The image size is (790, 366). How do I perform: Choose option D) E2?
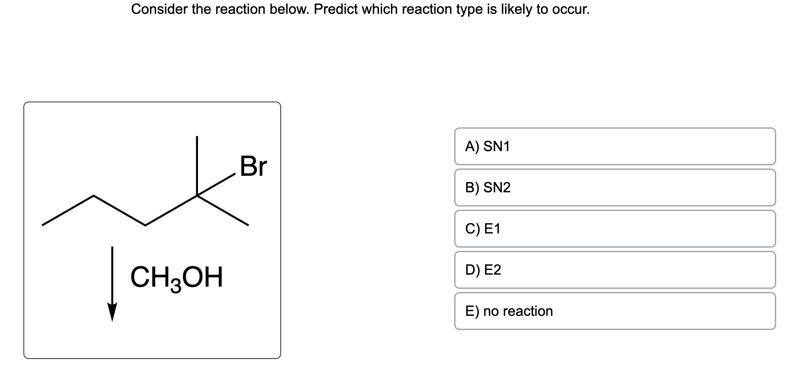point(615,270)
